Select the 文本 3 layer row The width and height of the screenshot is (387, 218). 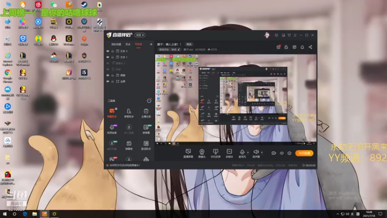click(x=129, y=51)
